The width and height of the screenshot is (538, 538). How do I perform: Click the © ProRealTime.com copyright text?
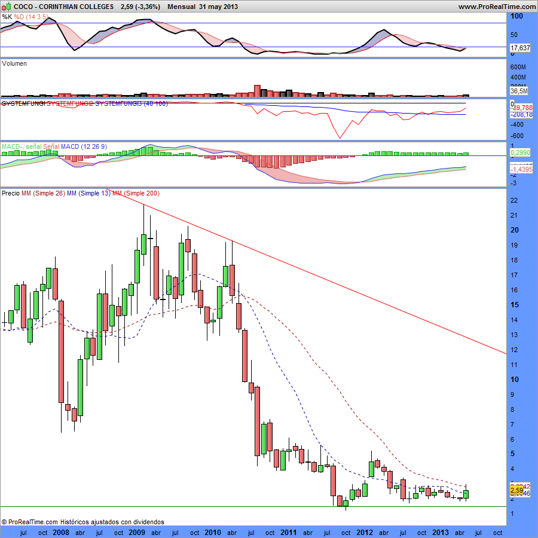coord(30,522)
